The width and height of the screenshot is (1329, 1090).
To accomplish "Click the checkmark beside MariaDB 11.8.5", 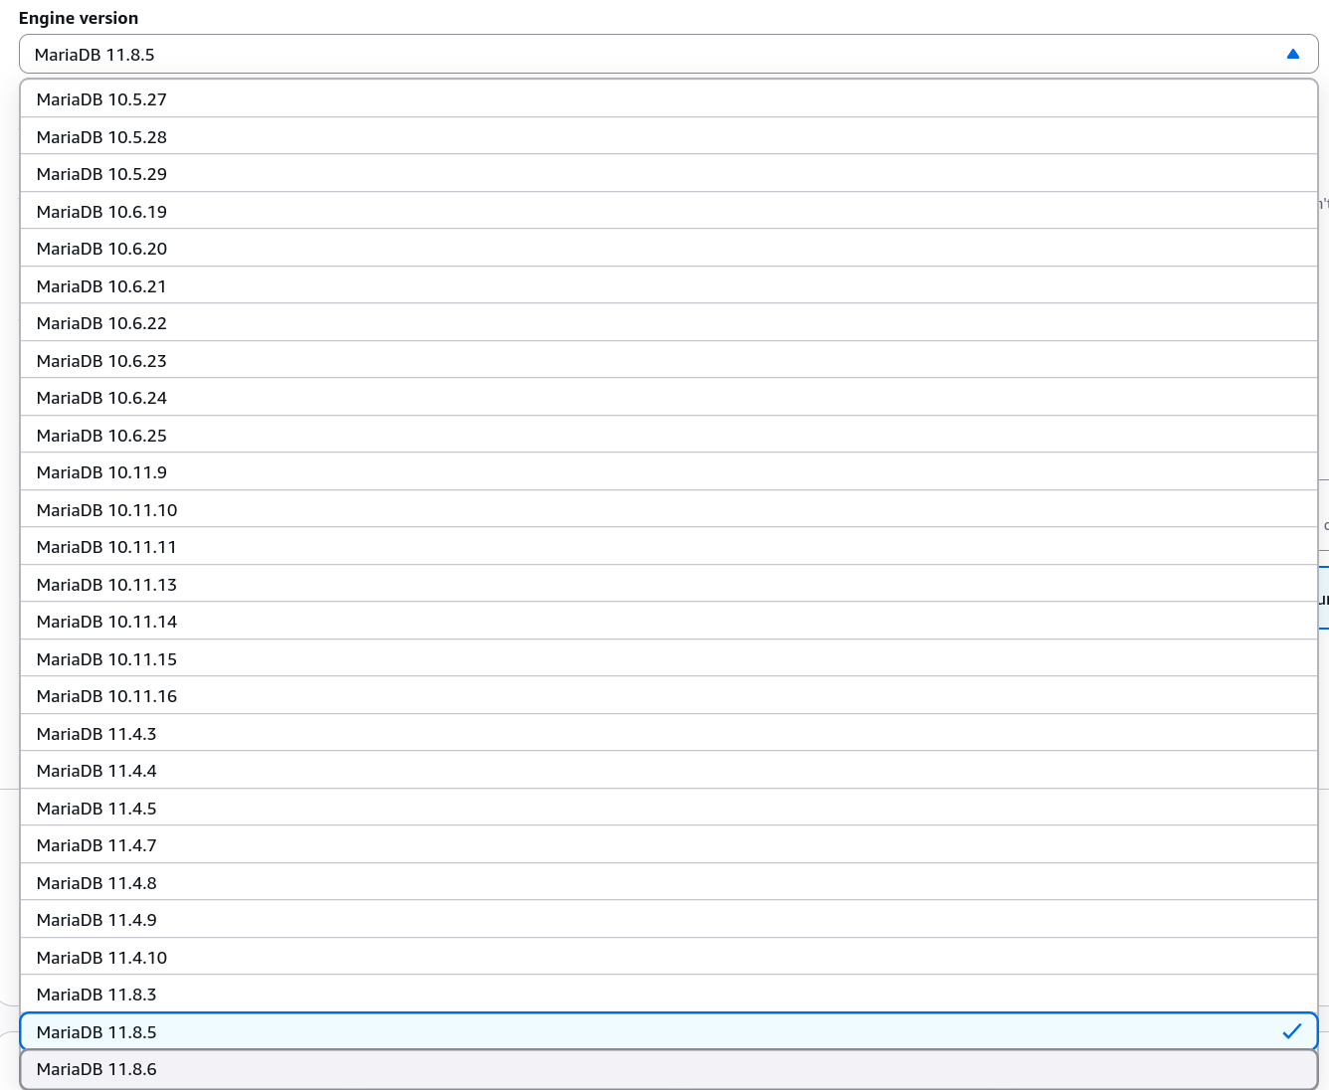I will 1291,1031.
